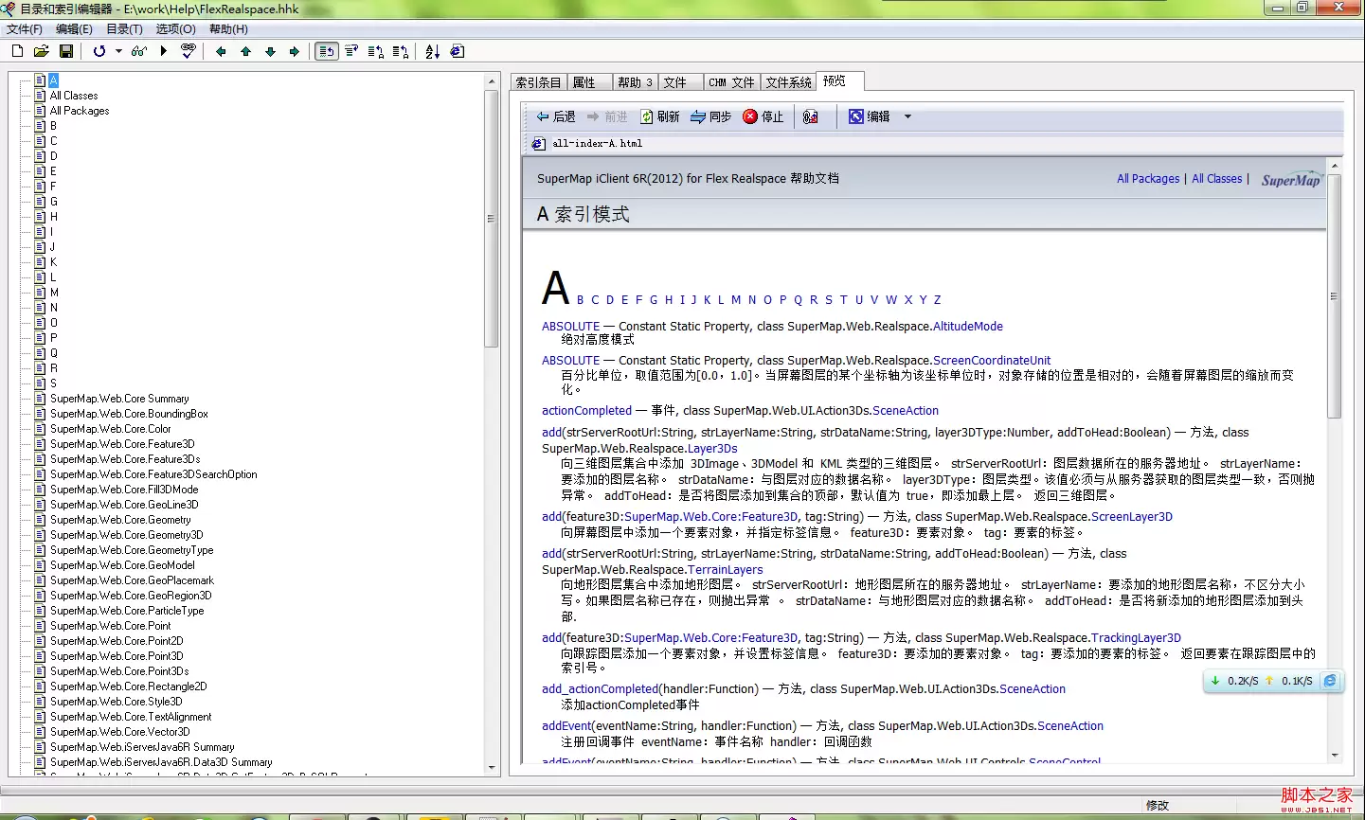Click the tree panel vertical scrollbar thumb
1365x820 pixels.
click(491, 219)
